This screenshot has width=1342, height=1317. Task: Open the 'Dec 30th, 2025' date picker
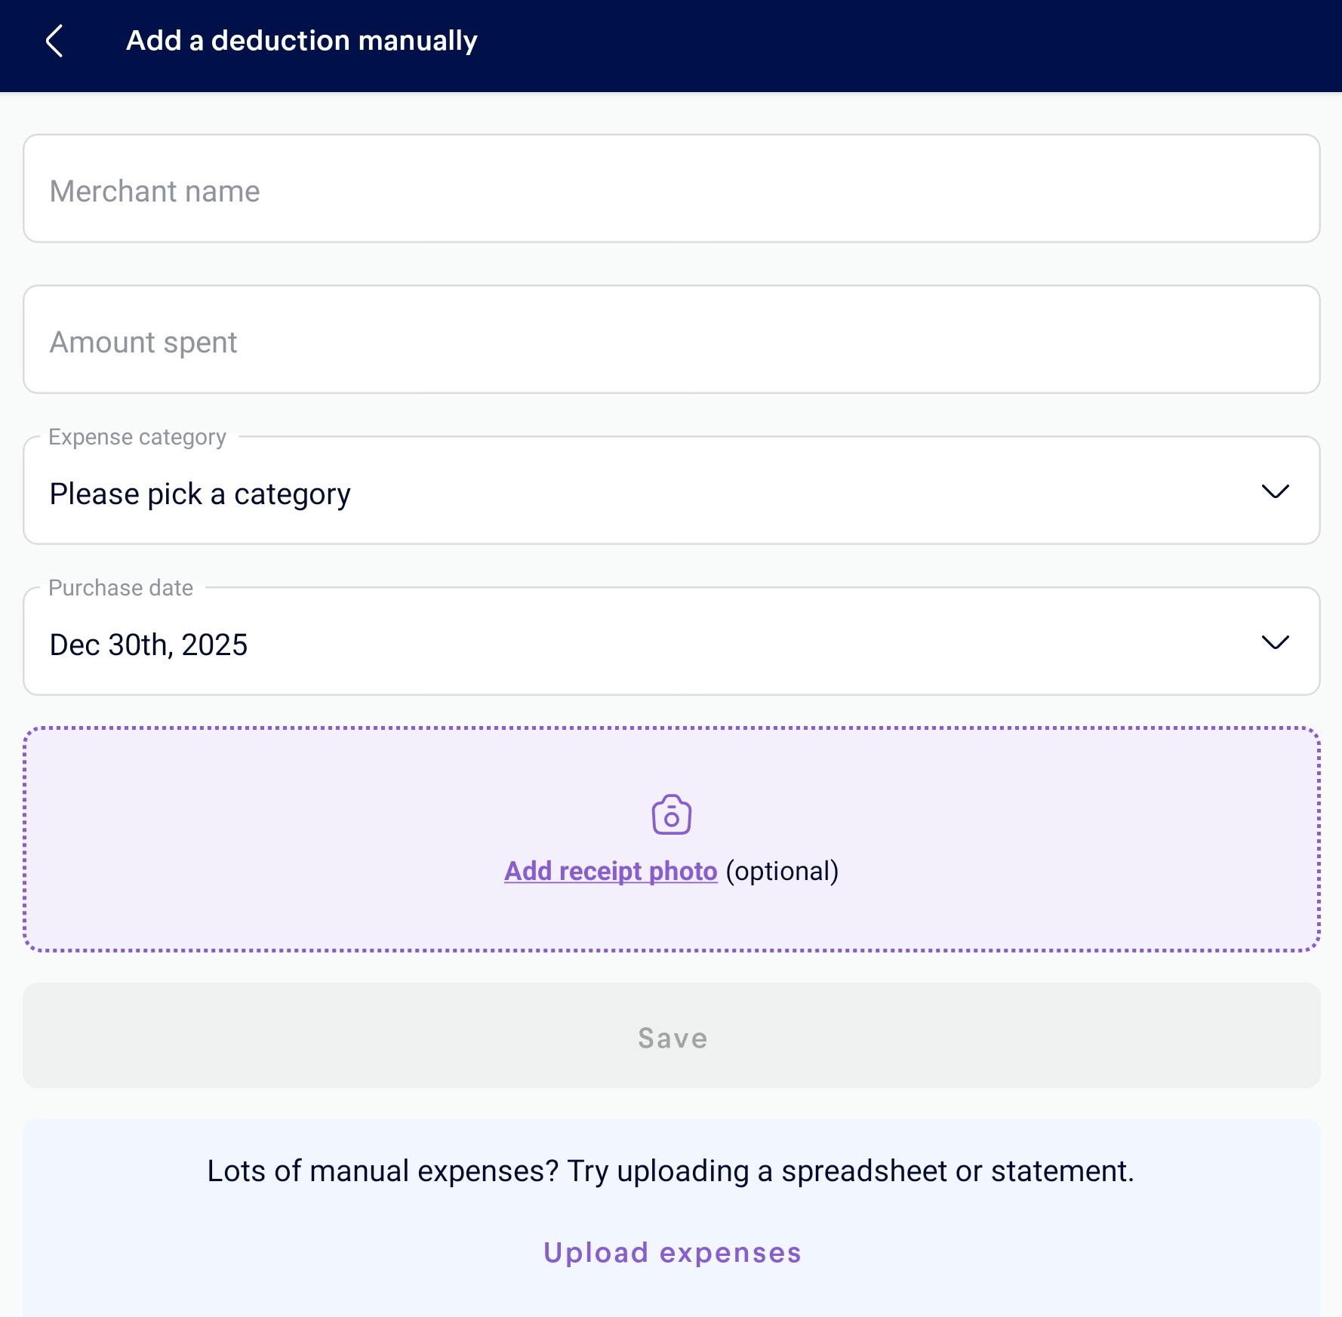[149, 645]
